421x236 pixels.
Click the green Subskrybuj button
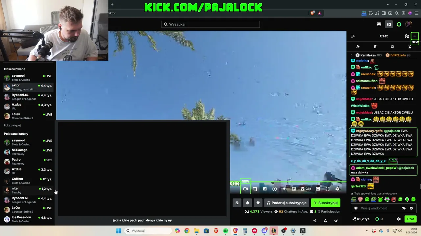tap(326, 203)
